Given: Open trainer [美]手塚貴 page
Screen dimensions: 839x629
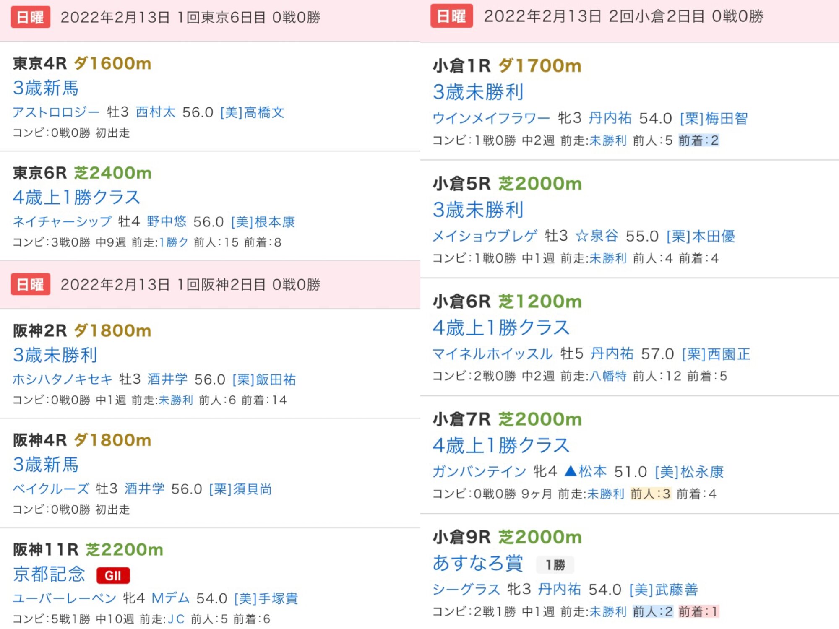Looking at the screenshot, I should tap(266, 598).
